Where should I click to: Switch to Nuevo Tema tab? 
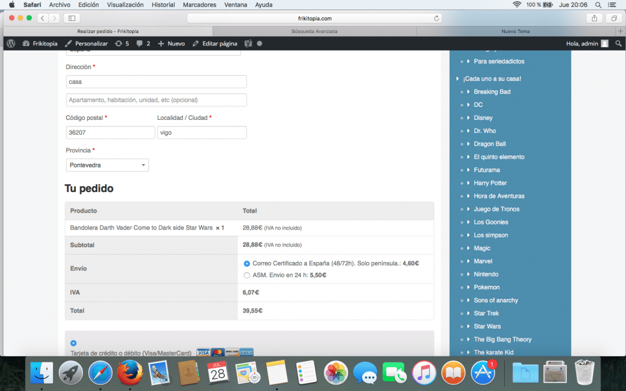tap(516, 31)
